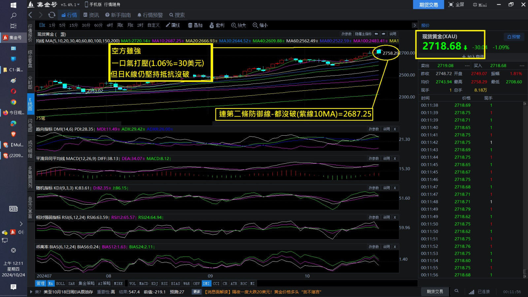
Task: Click the search magnifier in bottom status bar
Action: [x=456, y=291]
